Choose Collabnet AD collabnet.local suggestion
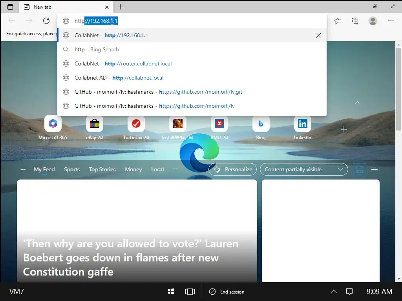402x301 pixels. tap(192, 78)
